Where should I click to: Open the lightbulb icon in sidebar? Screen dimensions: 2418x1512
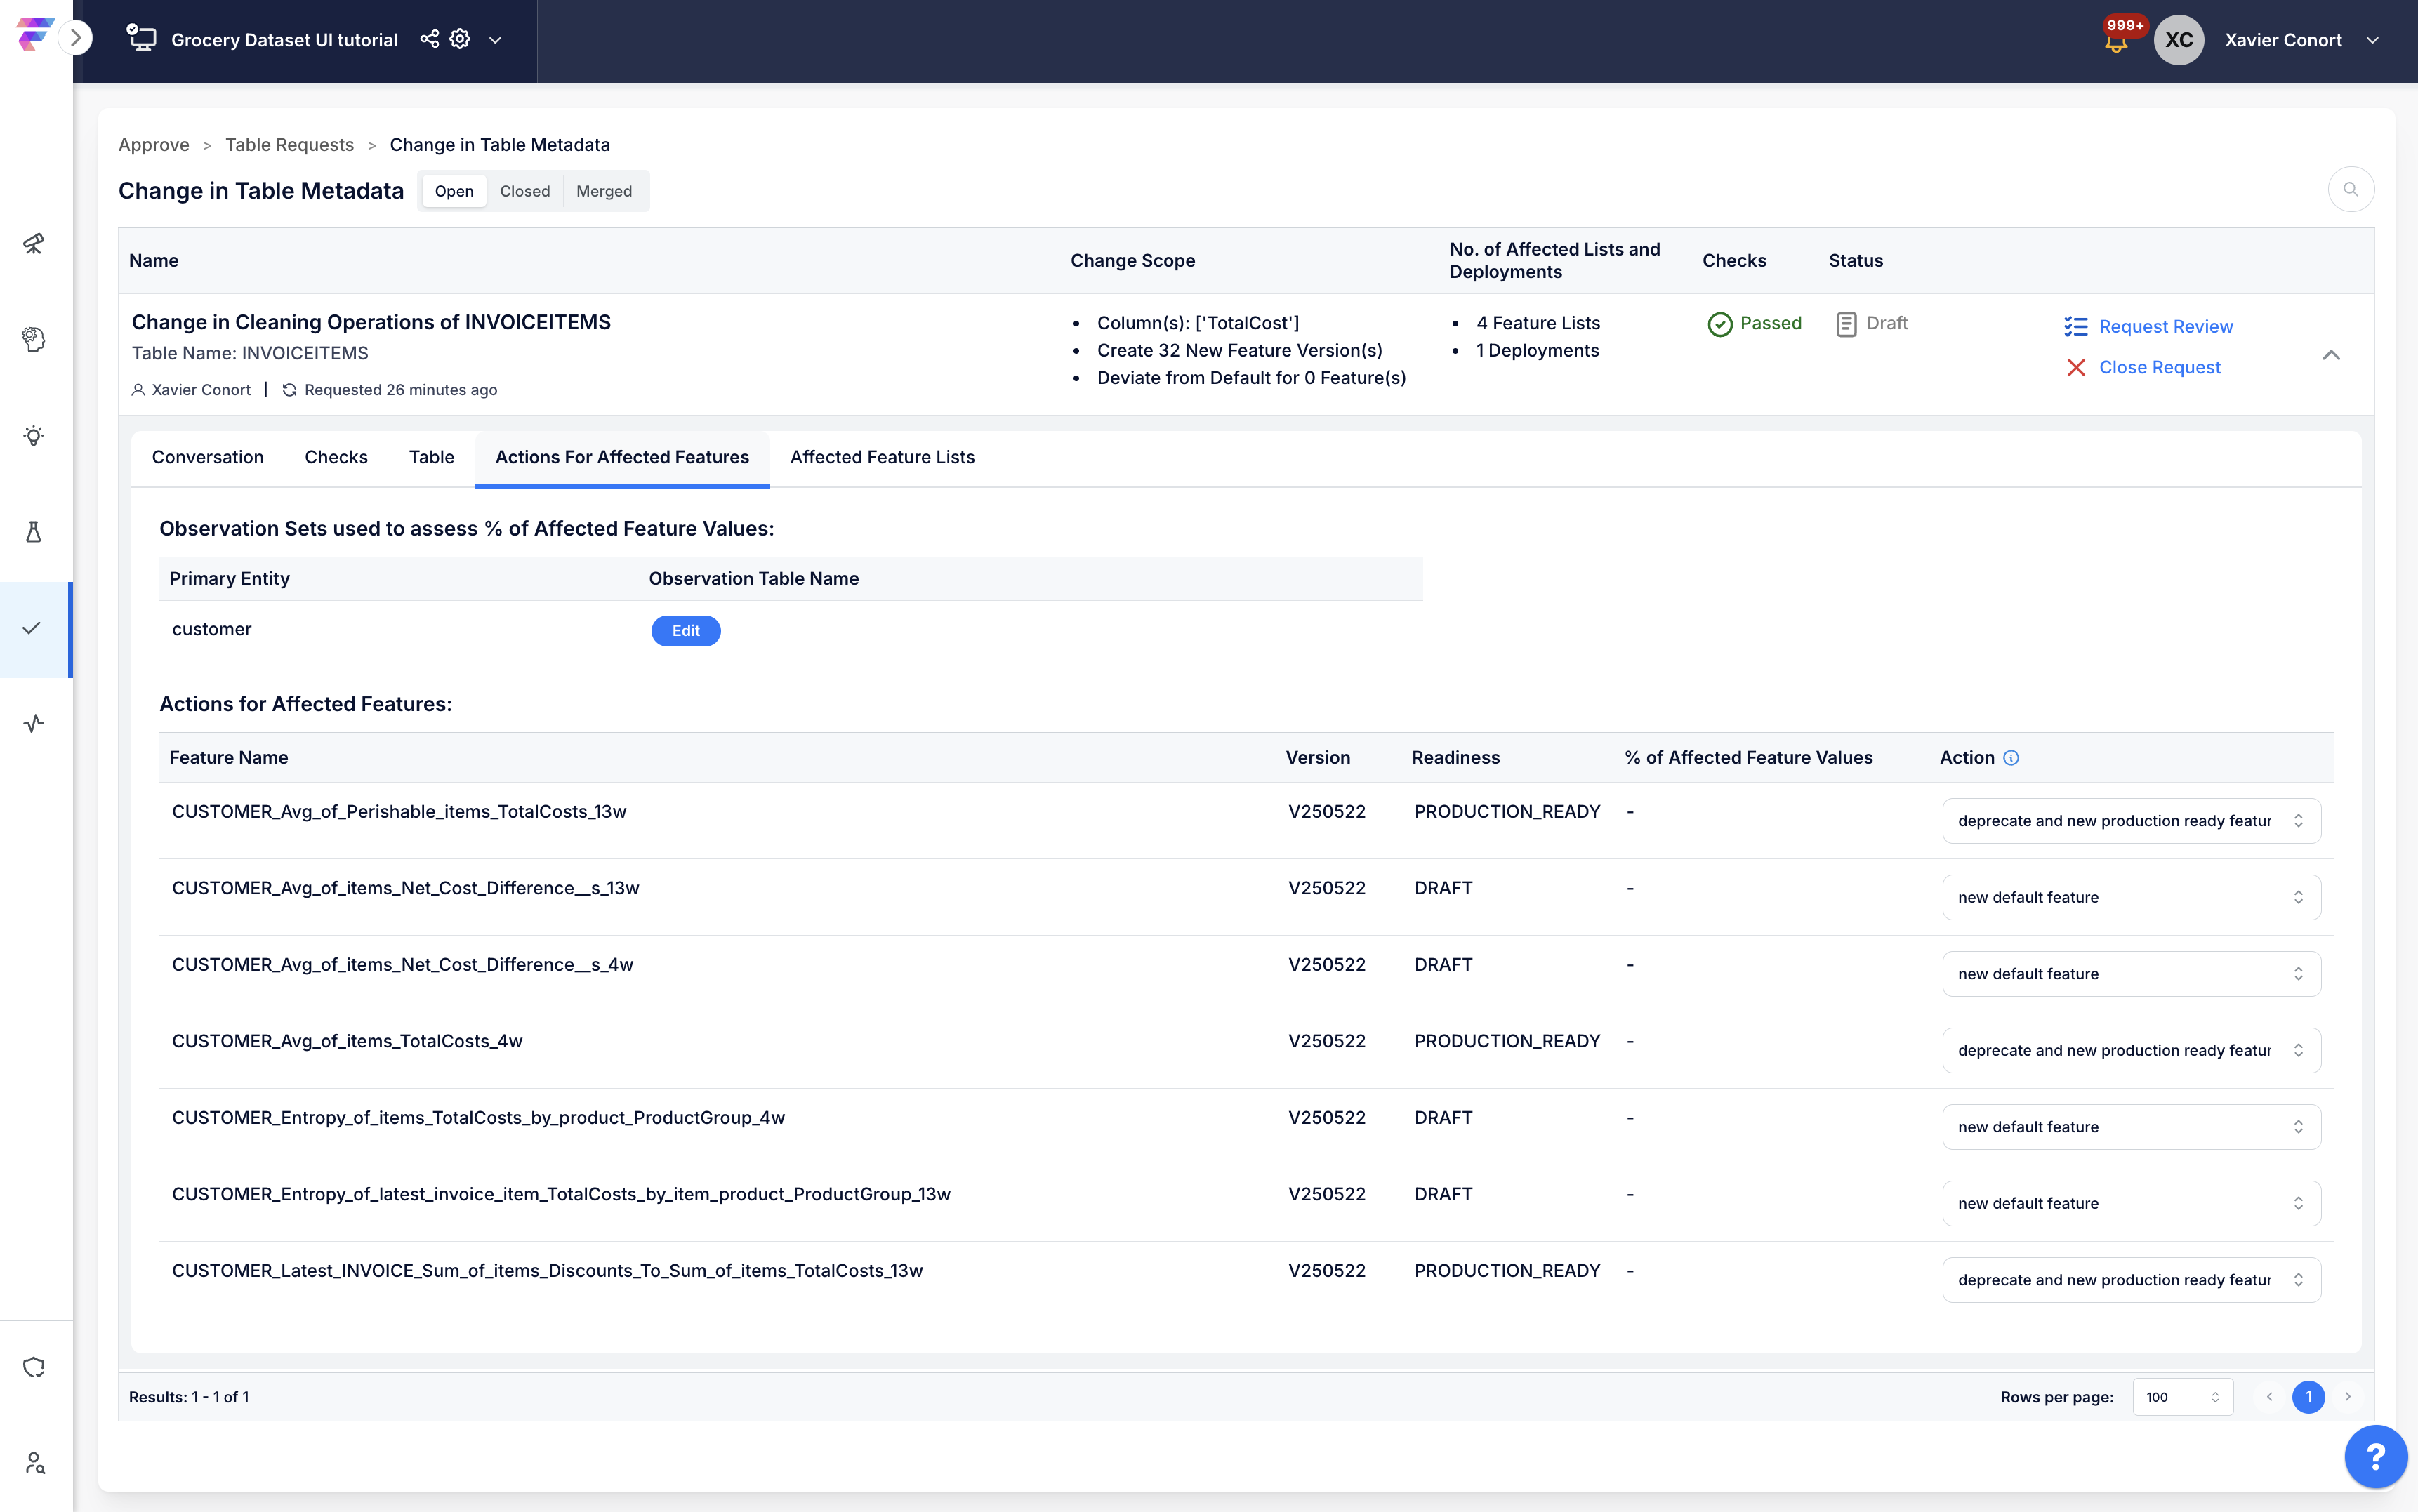coord(34,436)
